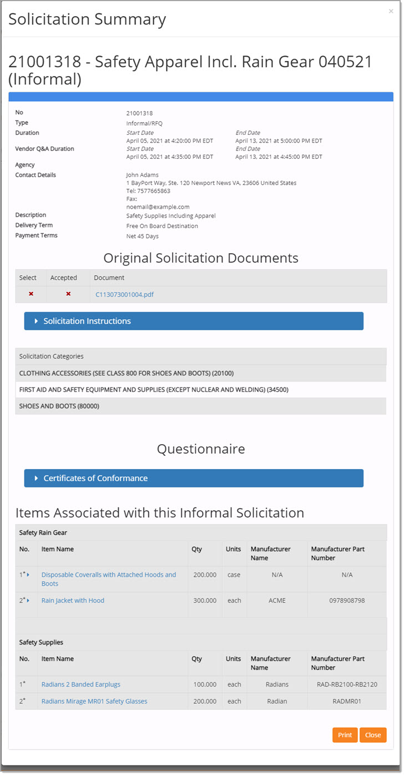
Task: Click part number 0978908798
Action: [347, 600]
